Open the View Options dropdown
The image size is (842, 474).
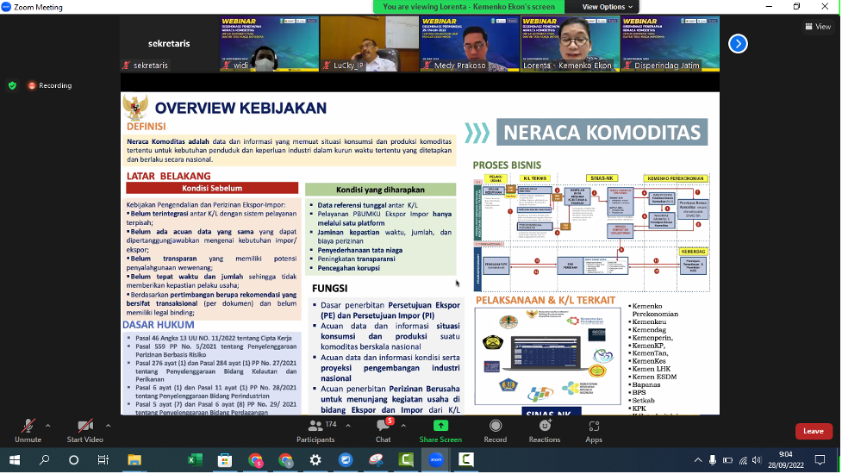point(608,7)
